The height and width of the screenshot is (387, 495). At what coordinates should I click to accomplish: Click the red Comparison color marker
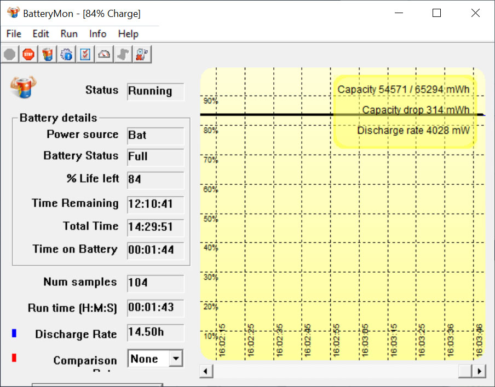(x=14, y=358)
